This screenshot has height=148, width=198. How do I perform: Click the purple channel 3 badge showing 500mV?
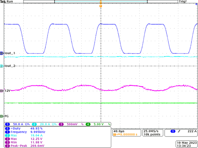pos(61,124)
